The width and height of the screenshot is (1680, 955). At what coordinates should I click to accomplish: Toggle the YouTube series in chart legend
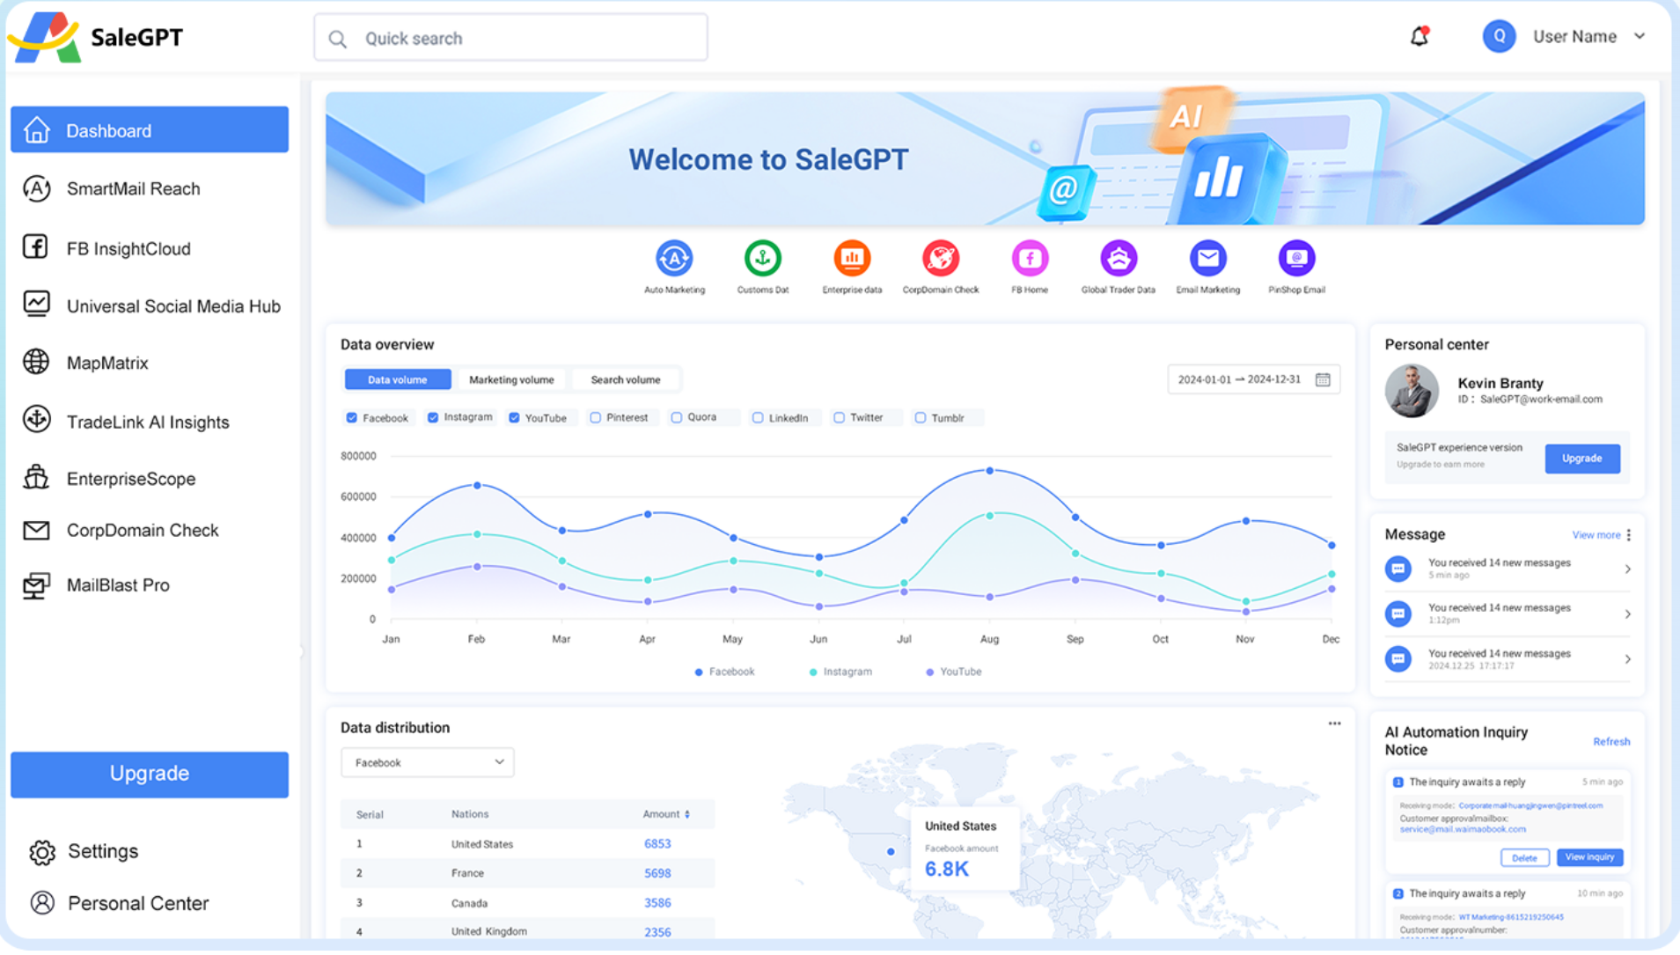pos(953,672)
